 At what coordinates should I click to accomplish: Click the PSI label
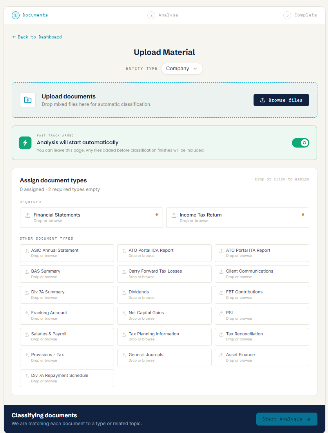coord(229,313)
